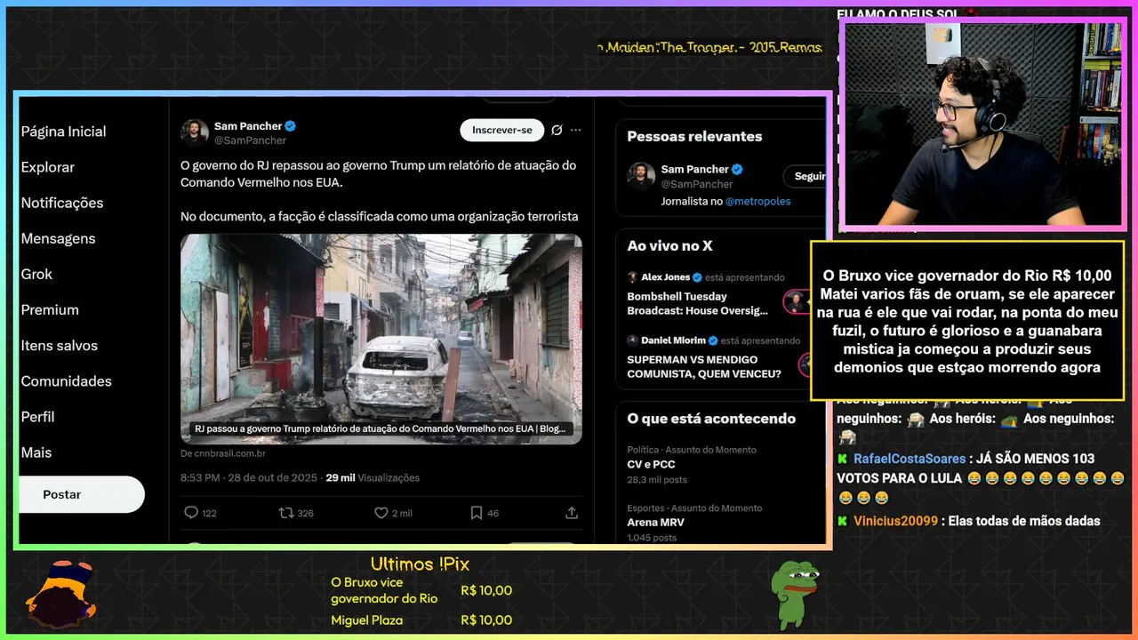Select Grok in sidebar

pos(36,274)
